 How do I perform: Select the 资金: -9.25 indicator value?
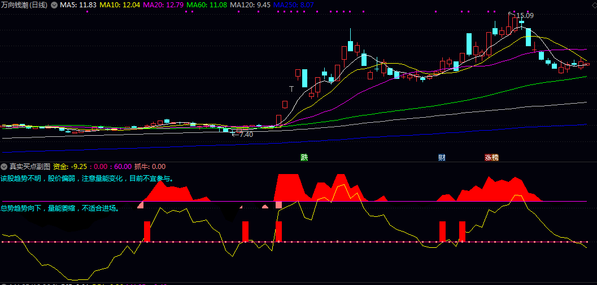(x=70, y=166)
